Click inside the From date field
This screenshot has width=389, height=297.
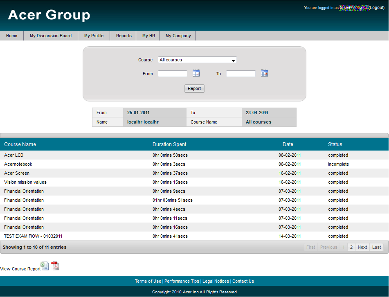point(172,74)
